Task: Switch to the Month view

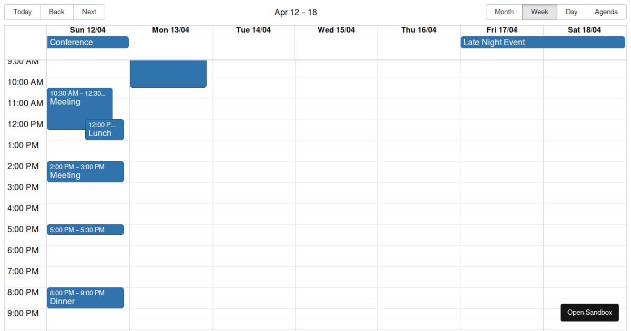Action: [x=504, y=12]
